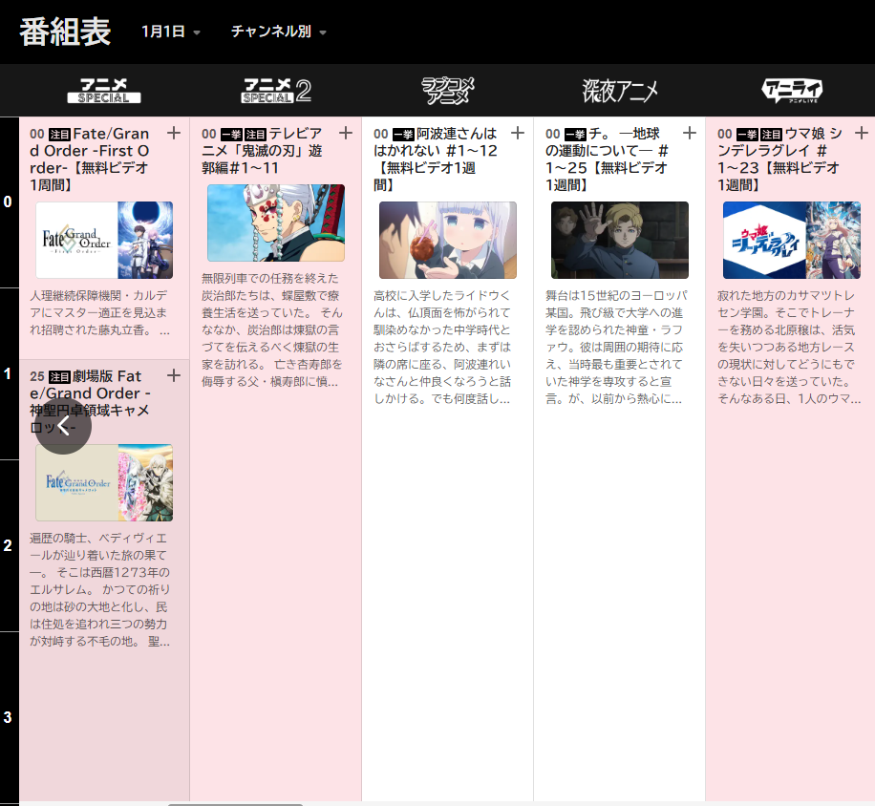875x806 pixels.
Task: Select the アニメ SPECIAL channel logo
Action: [104, 91]
